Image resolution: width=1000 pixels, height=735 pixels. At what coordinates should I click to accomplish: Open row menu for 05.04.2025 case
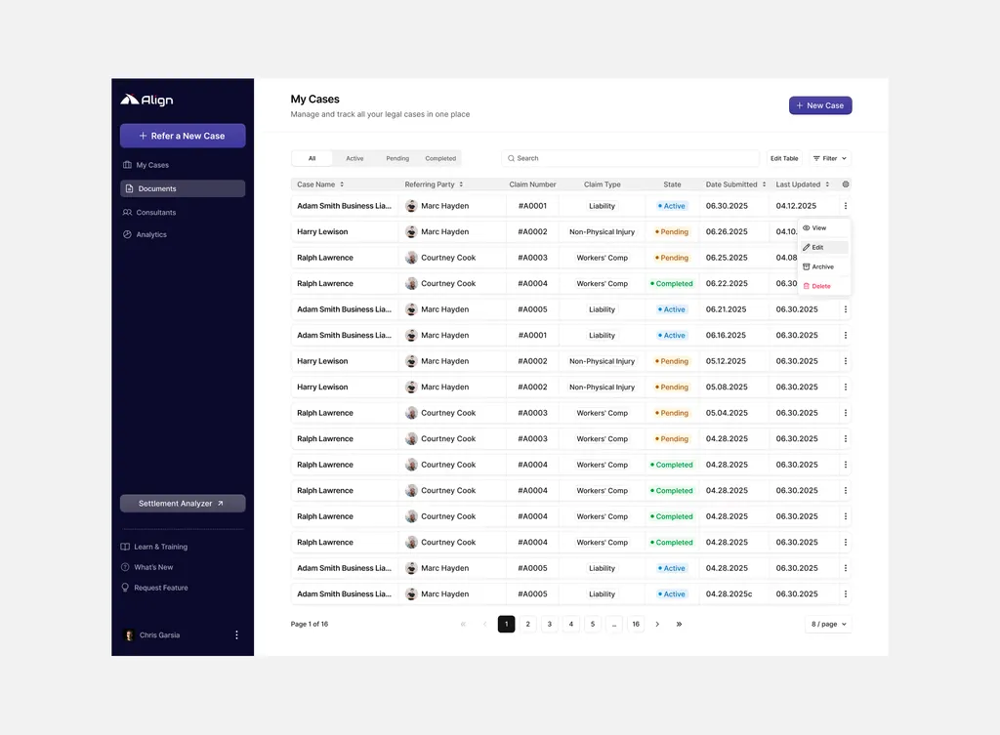tap(846, 413)
